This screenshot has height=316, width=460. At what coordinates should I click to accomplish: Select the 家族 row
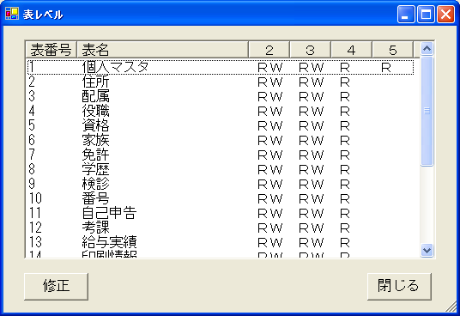(x=221, y=140)
